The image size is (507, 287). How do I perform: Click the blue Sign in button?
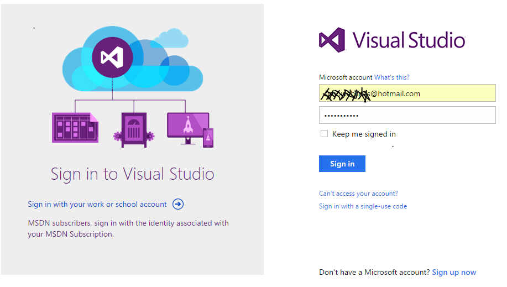pyautogui.click(x=342, y=164)
